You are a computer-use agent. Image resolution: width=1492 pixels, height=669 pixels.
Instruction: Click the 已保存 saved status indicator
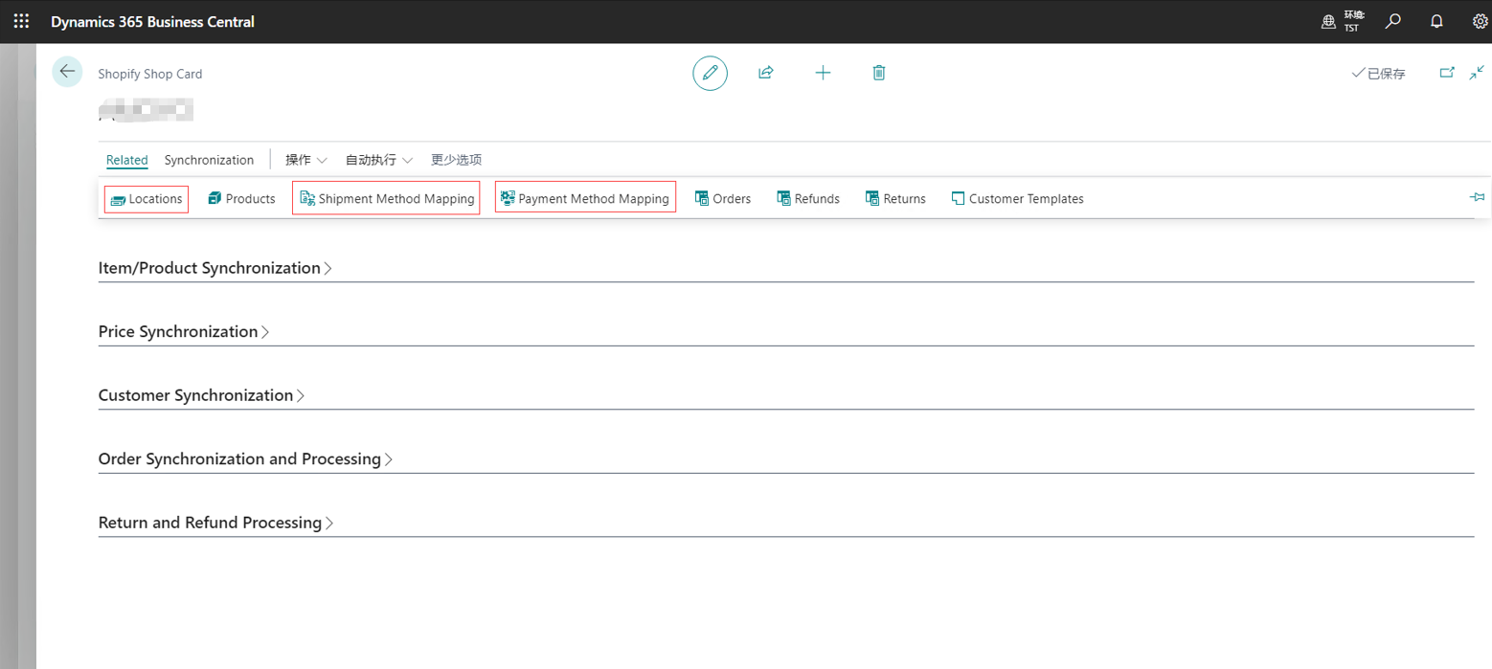click(x=1378, y=74)
